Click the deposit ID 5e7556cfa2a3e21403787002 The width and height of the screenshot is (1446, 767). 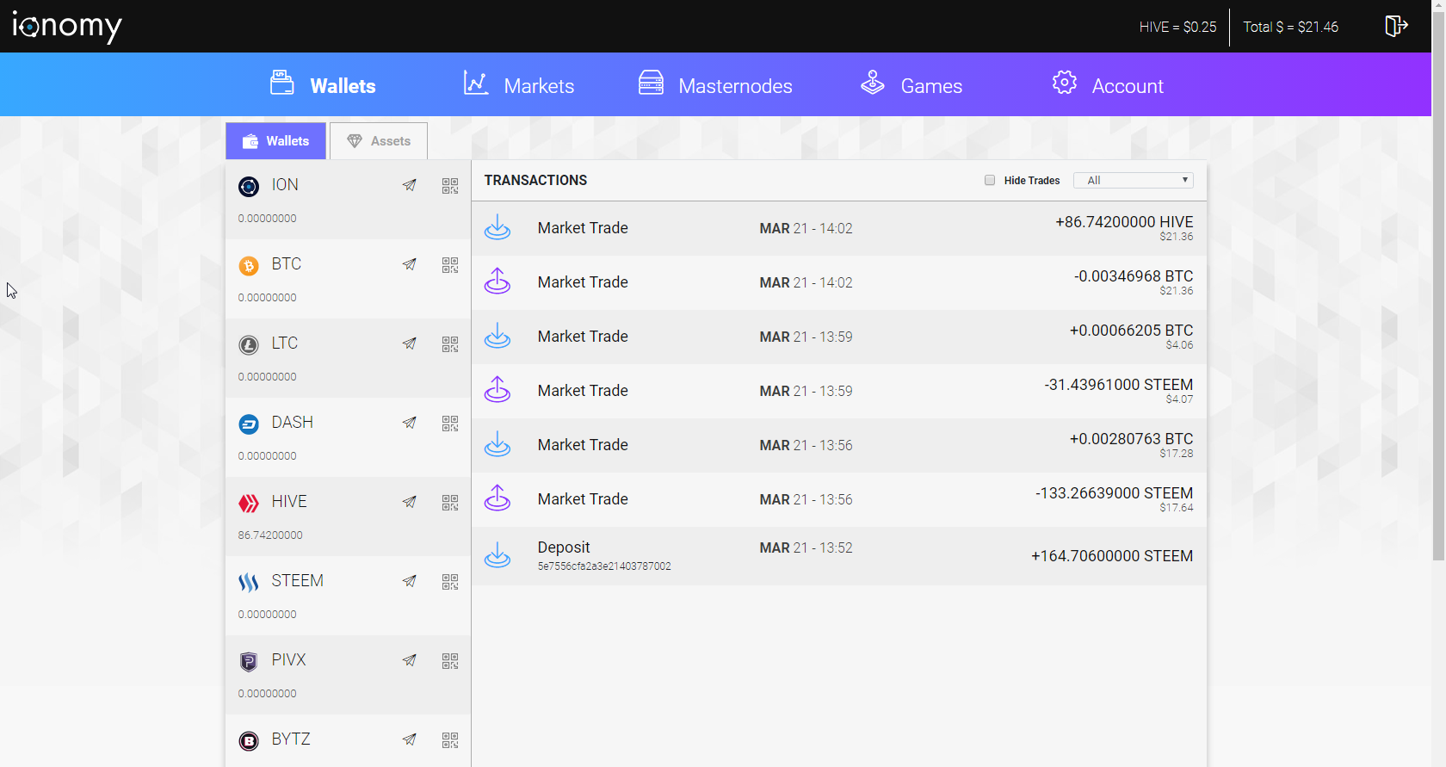[x=604, y=566]
